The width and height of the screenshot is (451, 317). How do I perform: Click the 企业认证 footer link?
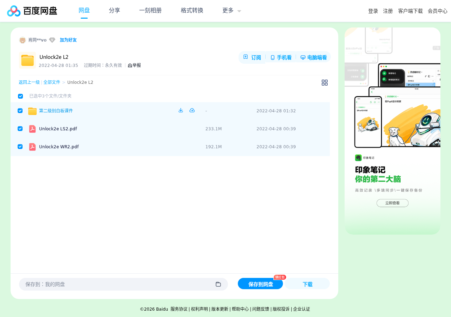click(302, 309)
